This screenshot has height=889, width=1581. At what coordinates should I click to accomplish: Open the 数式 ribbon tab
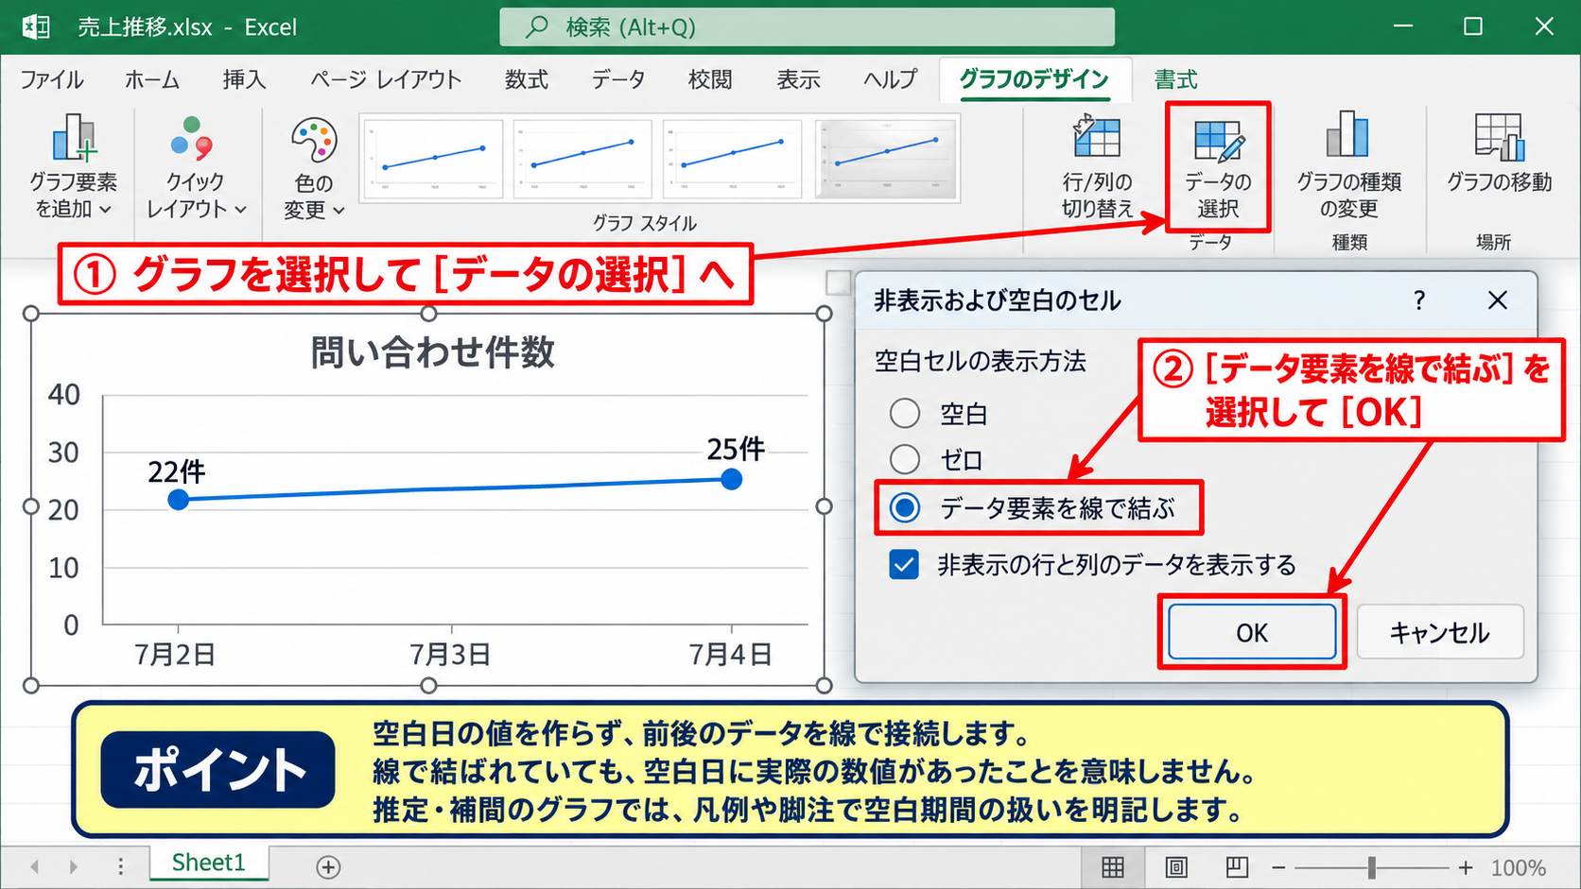point(527,79)
